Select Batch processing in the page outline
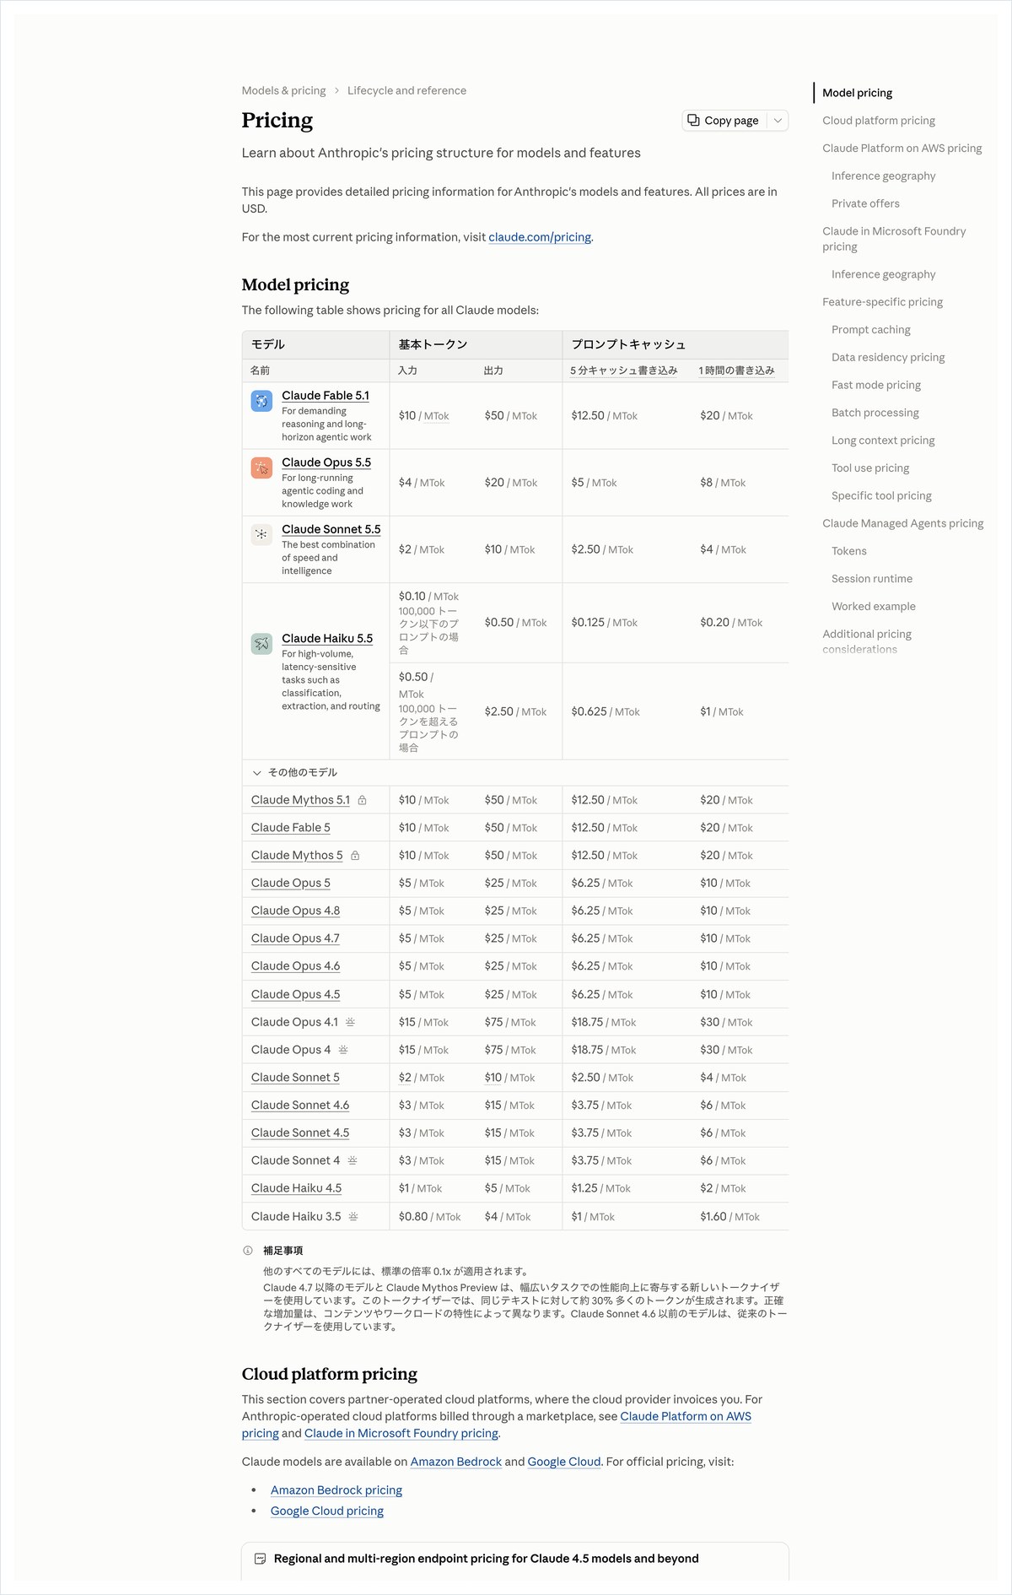The image size is (1012, 1595). click(875, 413)
